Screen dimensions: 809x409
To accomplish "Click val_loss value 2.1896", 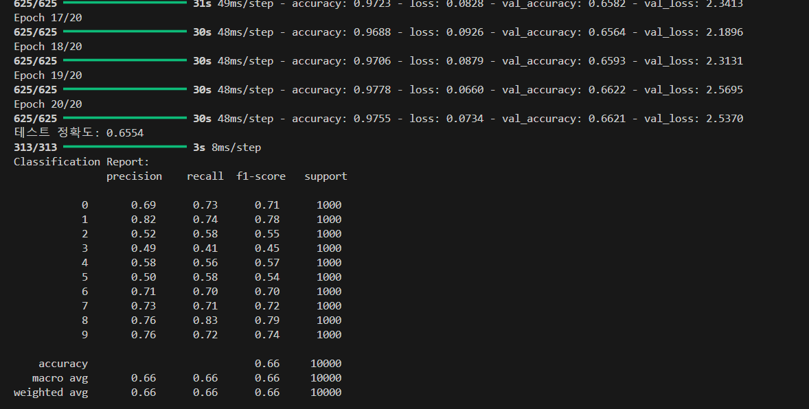I will 725,32.
